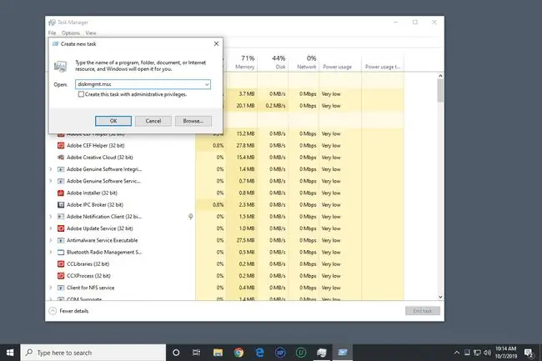Expand the Adobe Genuine Software Service row
The image size is (542, 361).
point(51,181)
